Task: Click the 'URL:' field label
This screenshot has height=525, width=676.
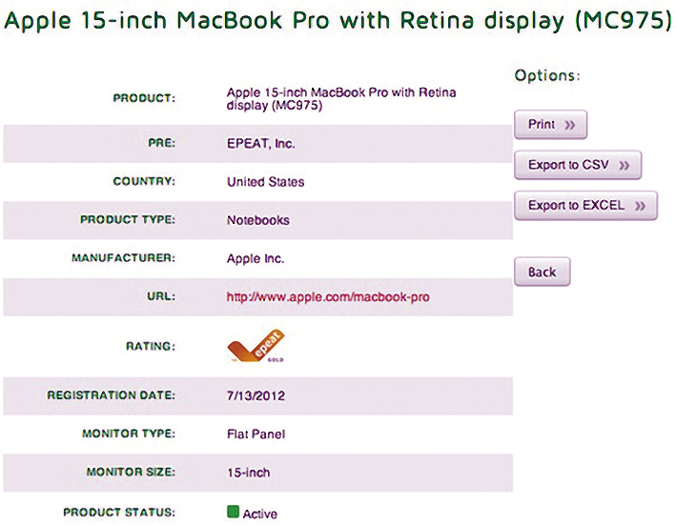Action: pos(162,296)
